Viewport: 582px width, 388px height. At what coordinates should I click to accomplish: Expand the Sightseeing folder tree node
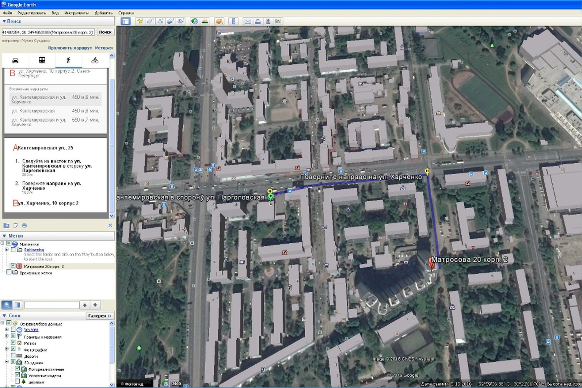tap(7, 250)
